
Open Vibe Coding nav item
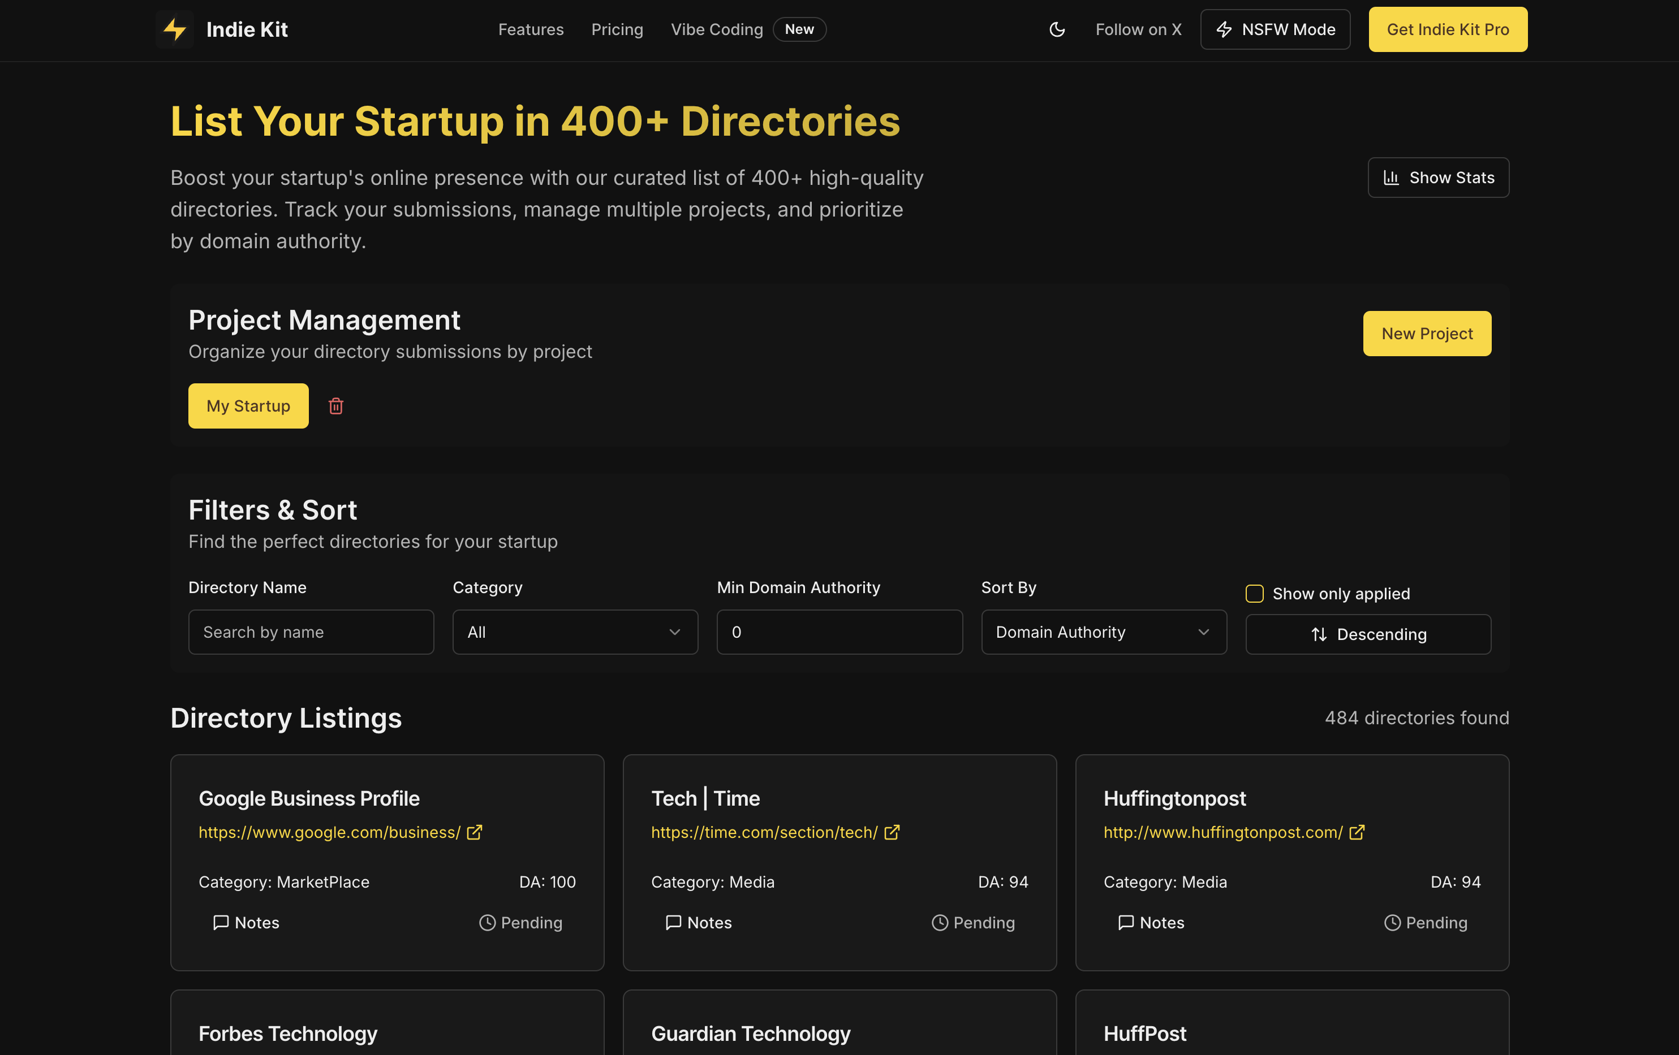717,29
